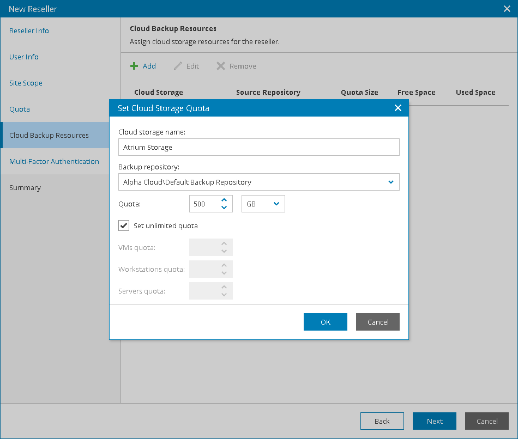The width and height of the screenshot is (518, 439).
Task: Uncheck the Set unlimited quota checkbox
Action: 124,225
